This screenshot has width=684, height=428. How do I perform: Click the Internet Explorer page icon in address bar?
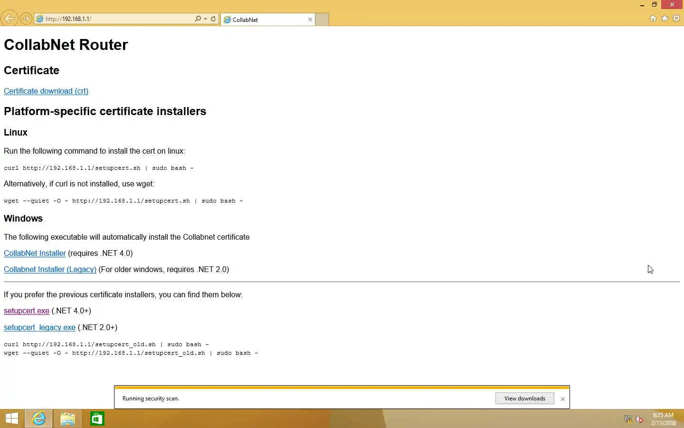pyautogui.click(x=40, y=19)
